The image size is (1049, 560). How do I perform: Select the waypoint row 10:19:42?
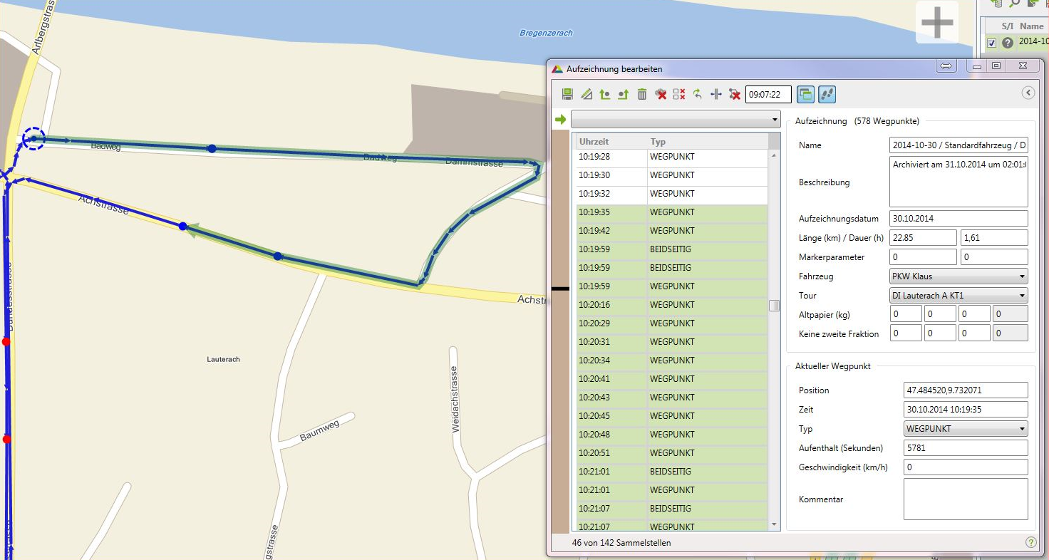tap(672, 231)
